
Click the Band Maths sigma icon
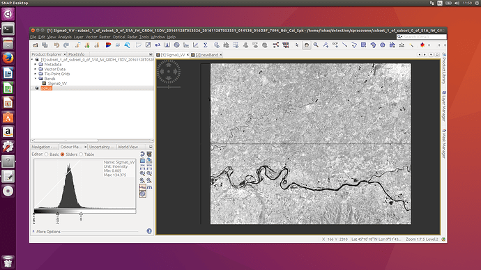(x=158, y=45)
